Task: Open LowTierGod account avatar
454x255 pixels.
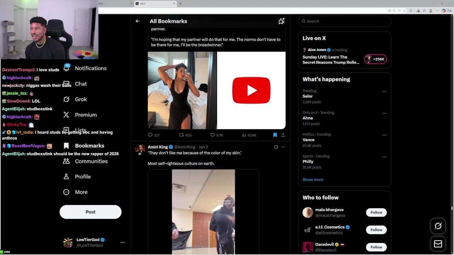Action: coord(68,243)
